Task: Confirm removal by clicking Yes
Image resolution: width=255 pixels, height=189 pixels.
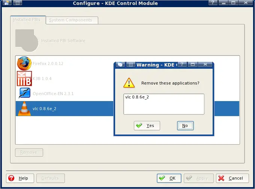Action: point(147,125)
